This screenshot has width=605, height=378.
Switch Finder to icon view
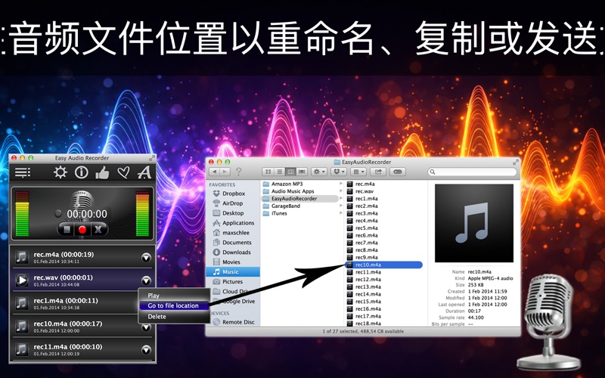pyautogui.click(x=268, y=172)
